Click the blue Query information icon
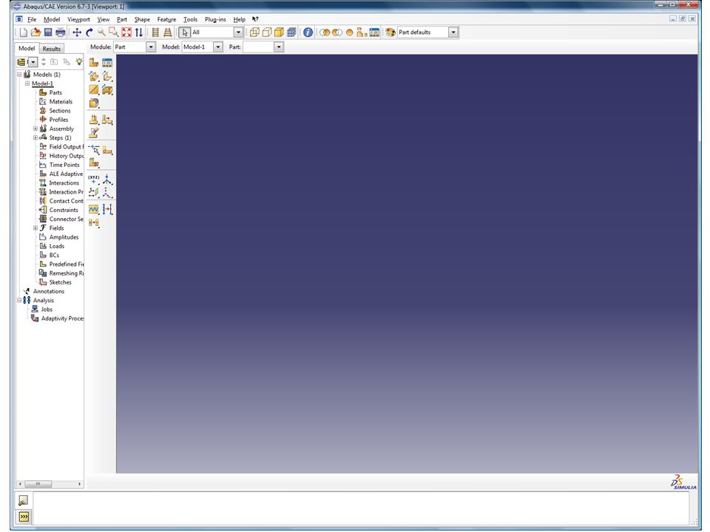Screen dimensions: 710x532 pyautogui.click(x=308, y=33)
